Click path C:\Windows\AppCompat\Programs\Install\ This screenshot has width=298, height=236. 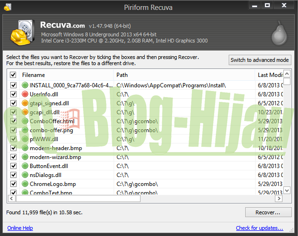tap(171, 85)
